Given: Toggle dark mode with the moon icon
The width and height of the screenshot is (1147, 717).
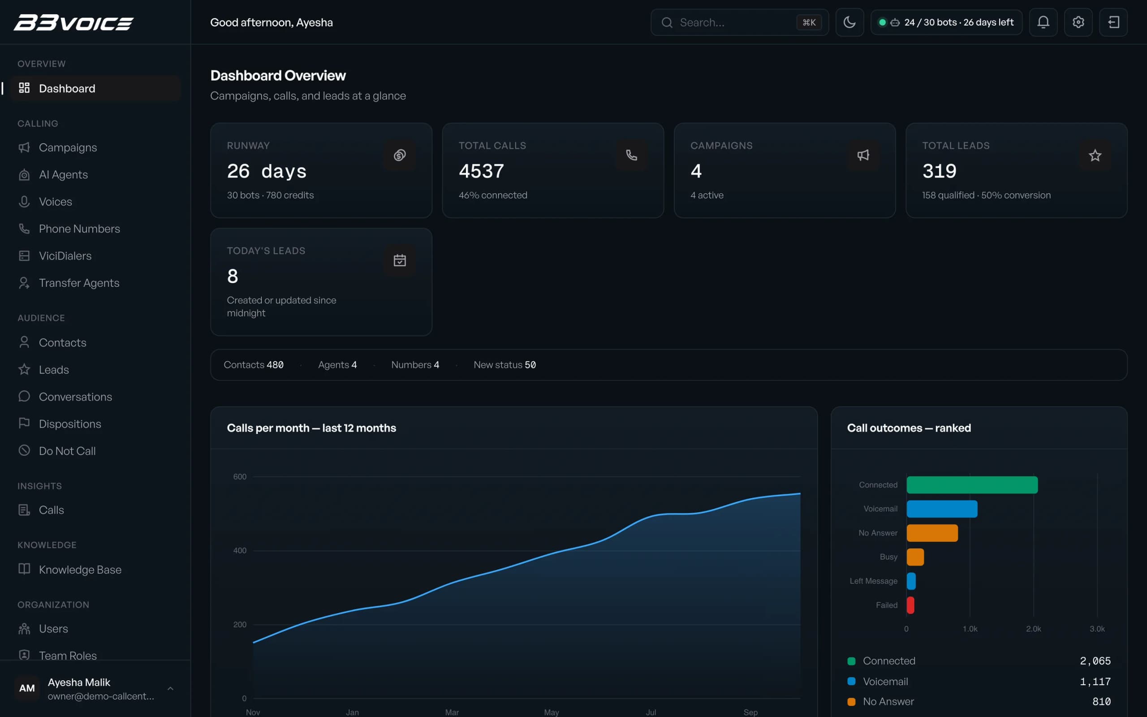Looking at the screenshot, I should 849,22.
